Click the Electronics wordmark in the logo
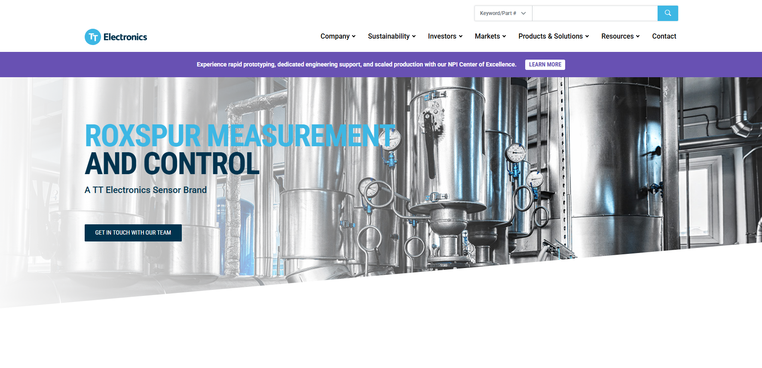Screen dimensions: 762x368 125,37
